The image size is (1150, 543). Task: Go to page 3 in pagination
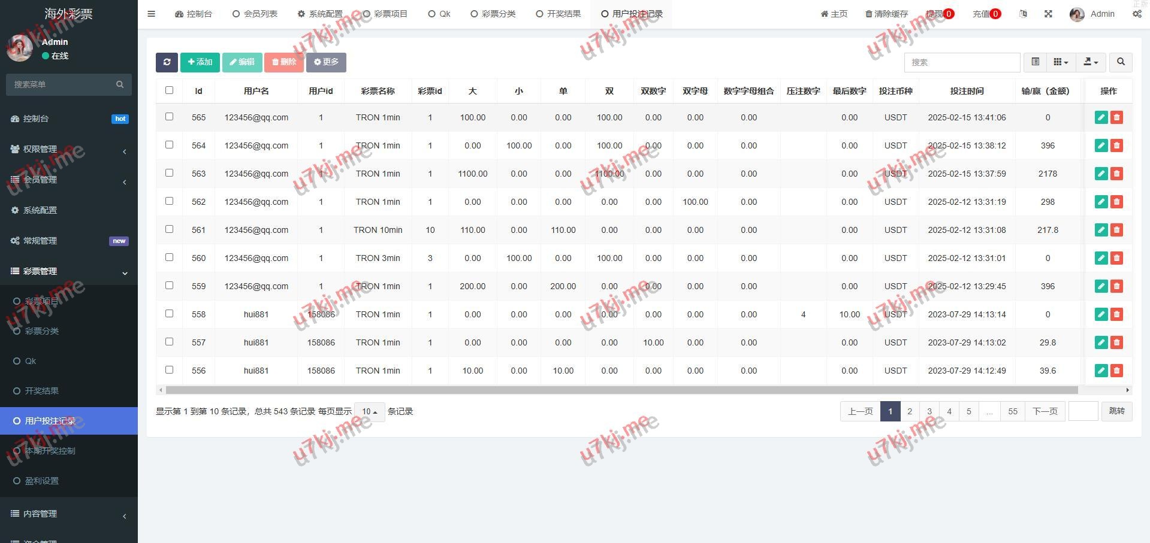coord(929,412)
